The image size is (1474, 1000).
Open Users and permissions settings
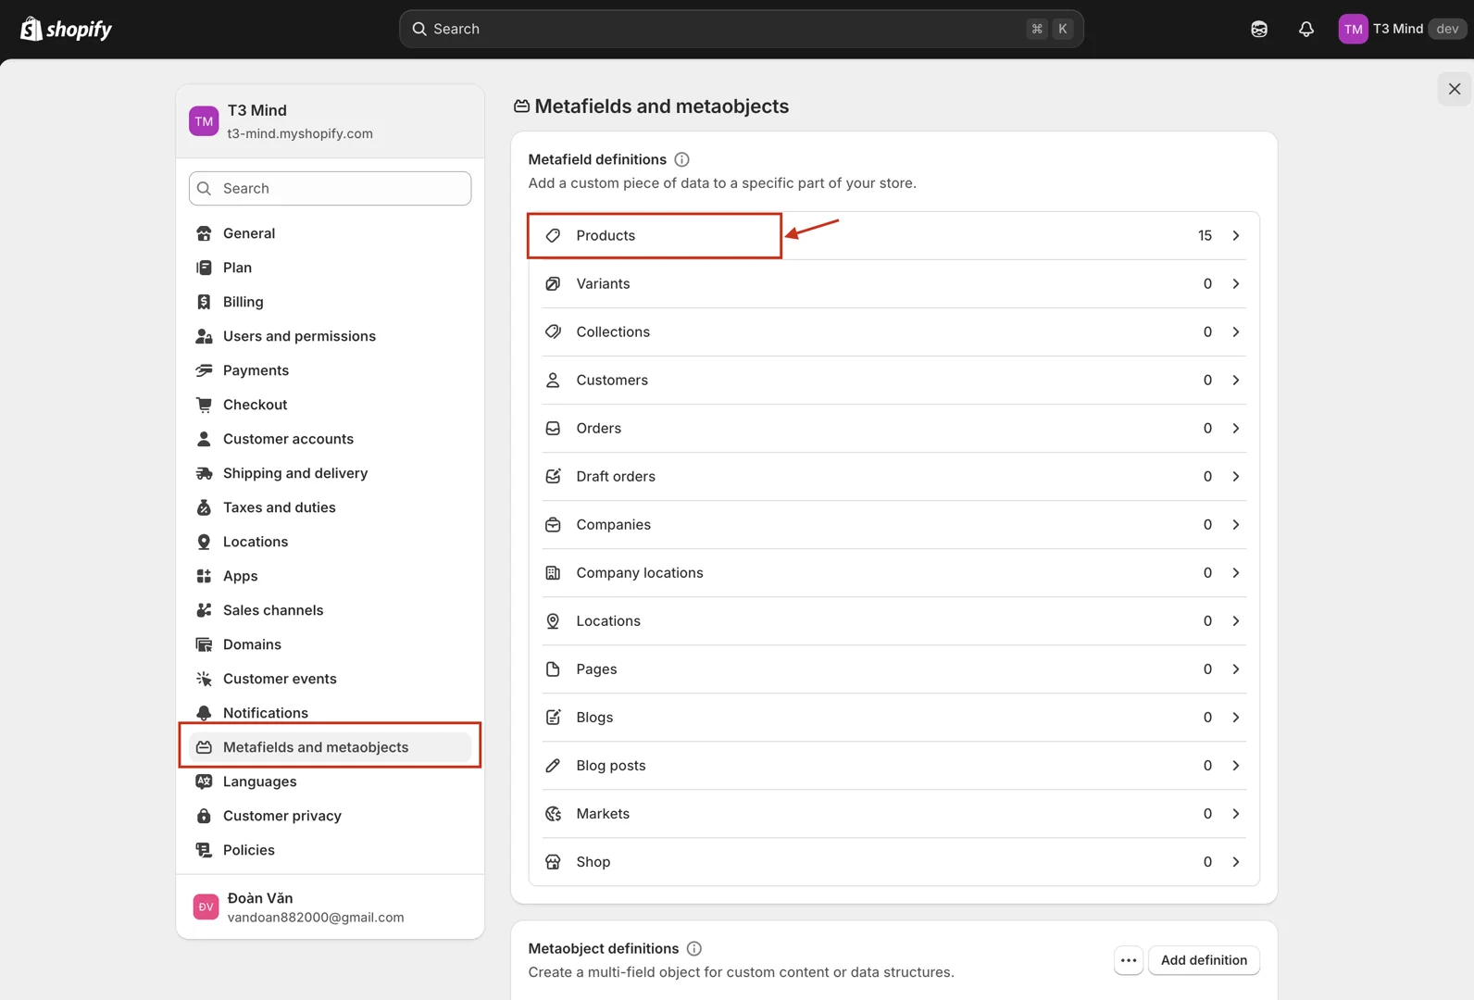[330, 336]
